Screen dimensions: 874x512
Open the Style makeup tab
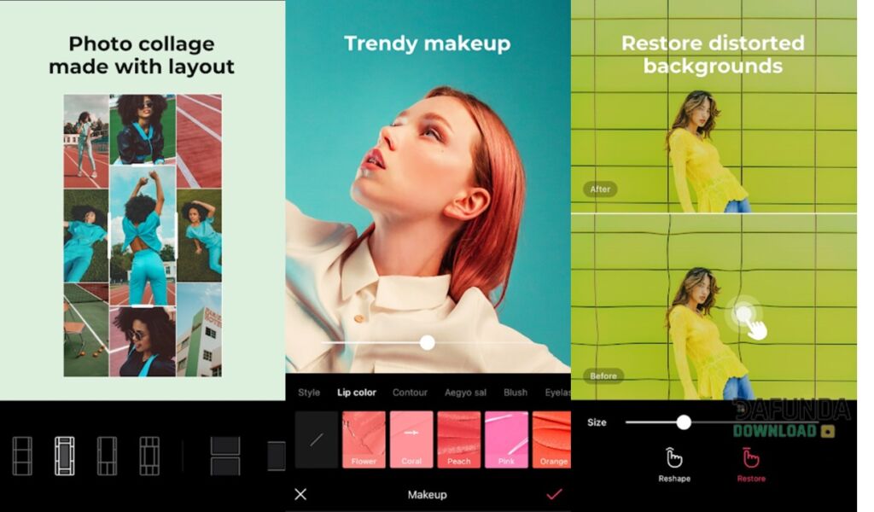click(309, 393)
